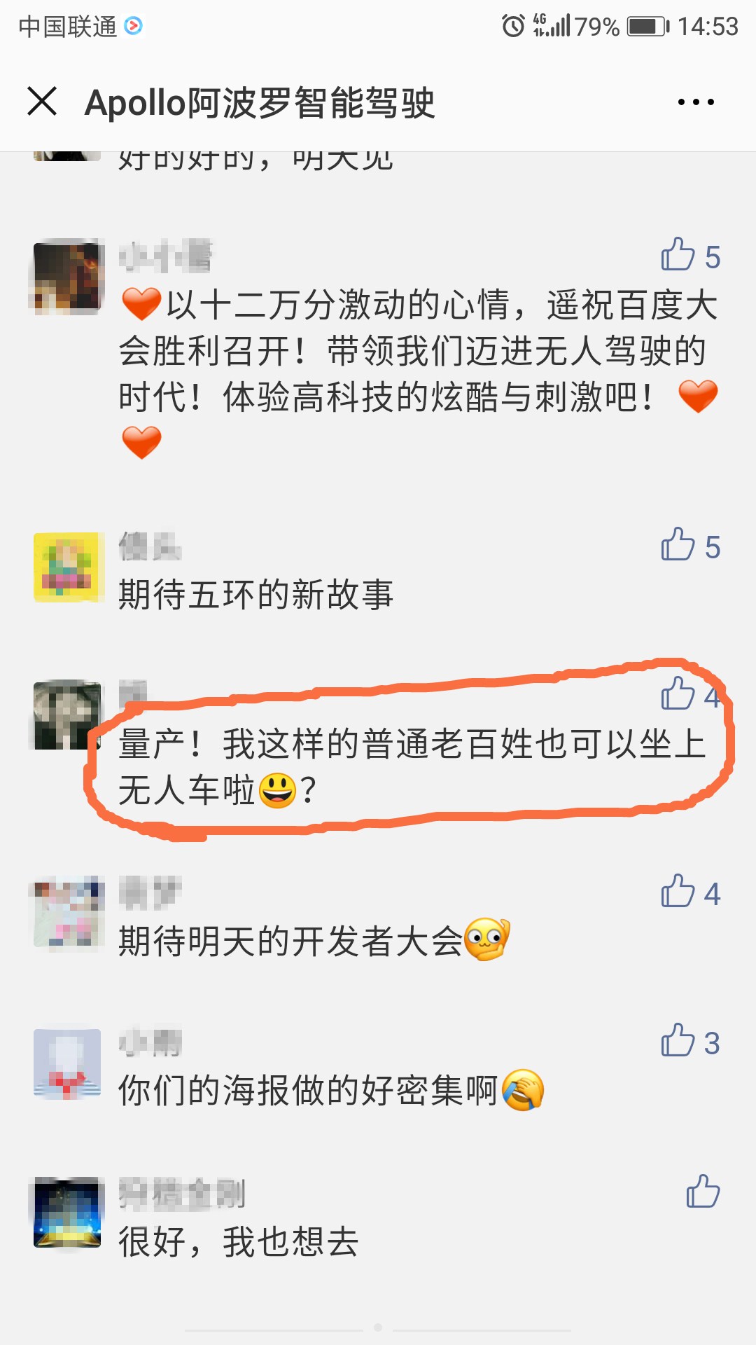Tap the page title Apollo阿波罗智能驾驶
The height and width of the screenshot is (1345, 756).
tap(260, 103)
